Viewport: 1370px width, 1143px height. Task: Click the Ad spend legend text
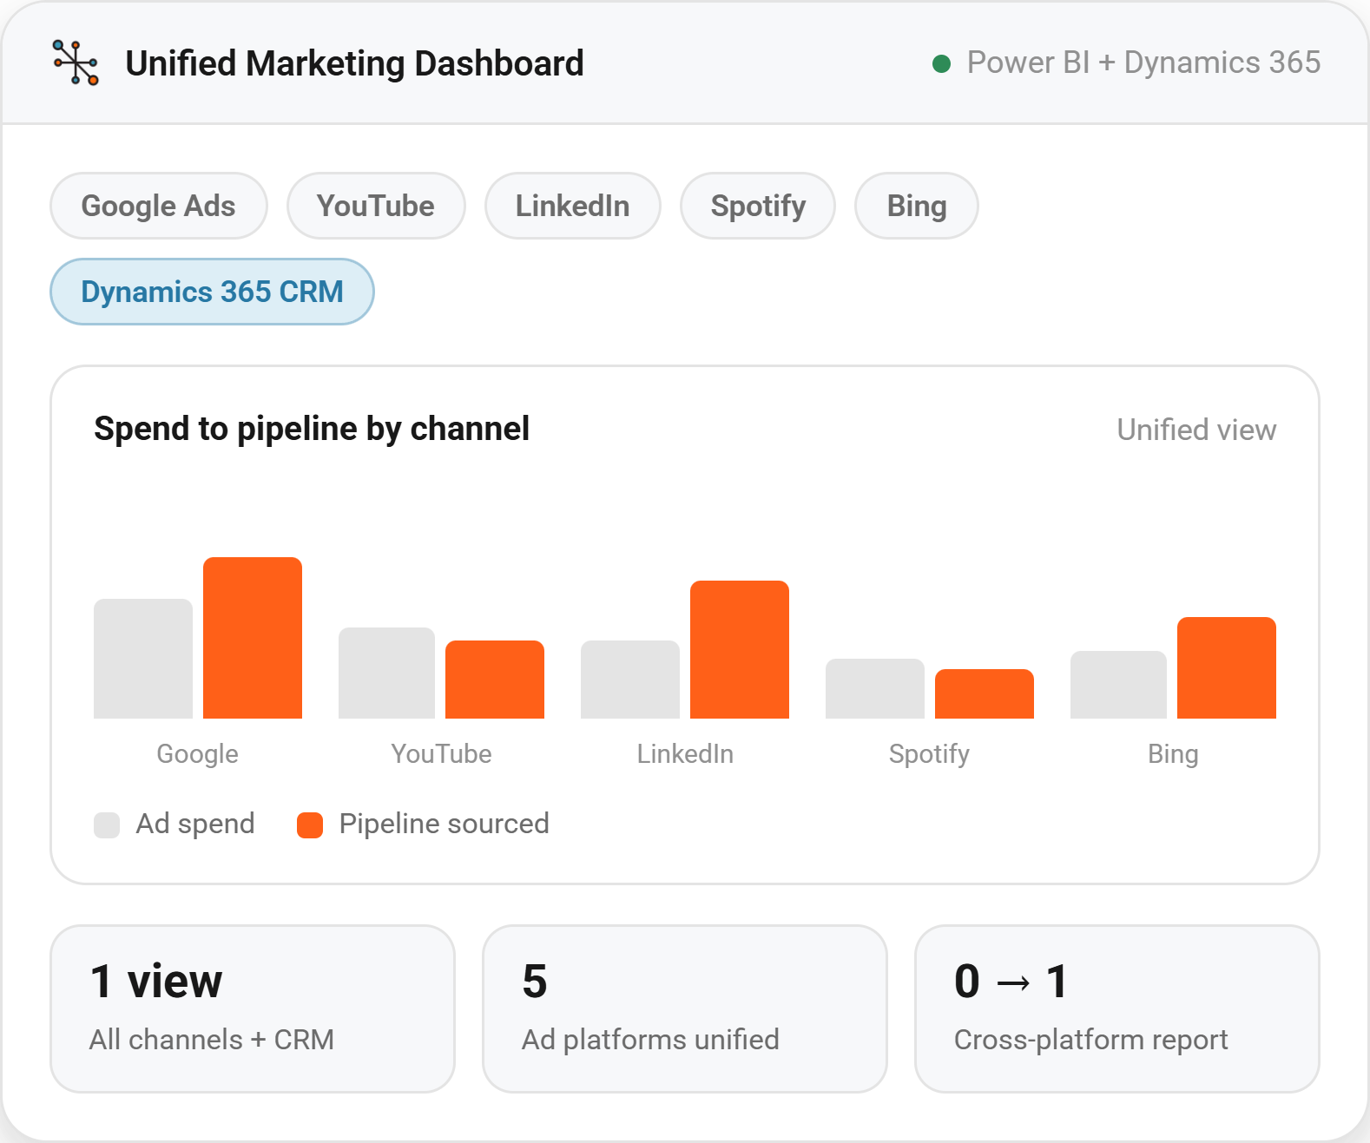pos(195,824)
